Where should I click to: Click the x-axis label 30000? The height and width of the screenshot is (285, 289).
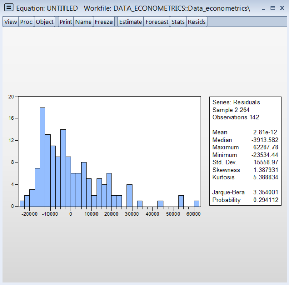(132, 214)
